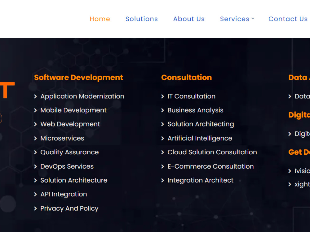Open About Us page
The height and width of the screenshot is (232, 310).
coord(189,19)
